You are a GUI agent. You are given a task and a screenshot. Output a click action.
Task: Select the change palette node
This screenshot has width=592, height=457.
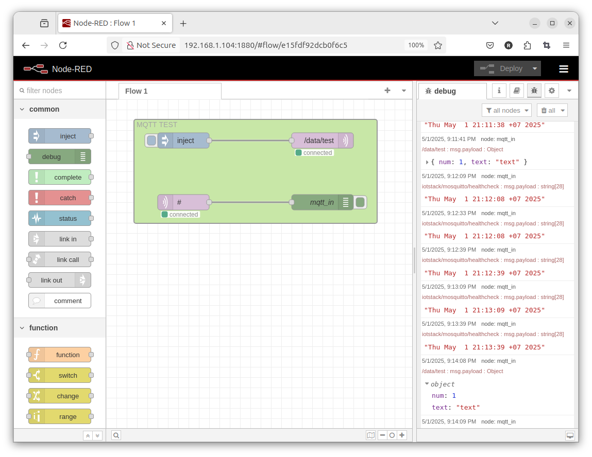click(x=60, y=396)
